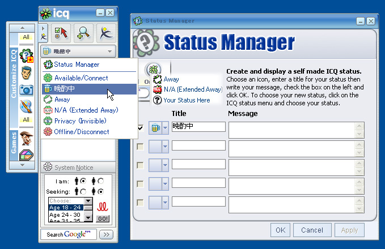Image resolution: width=385 pixels, height=249 pixels.
Task: Select the first 'I am' radio button
Action: 83,181
